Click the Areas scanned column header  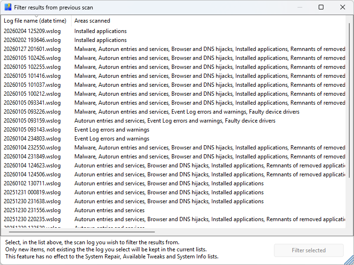coord(92,21)
